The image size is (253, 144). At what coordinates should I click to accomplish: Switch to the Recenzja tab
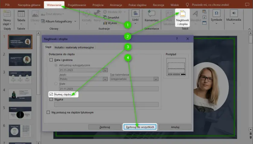click(x=158, y=5)
